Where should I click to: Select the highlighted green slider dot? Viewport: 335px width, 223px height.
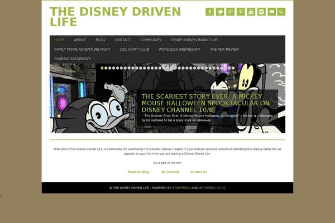tap(102, 68)
